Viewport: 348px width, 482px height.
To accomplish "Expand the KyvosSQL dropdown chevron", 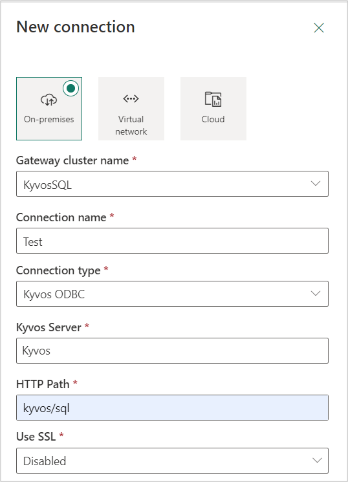I will pyautogui.click(x=316, y=184).
